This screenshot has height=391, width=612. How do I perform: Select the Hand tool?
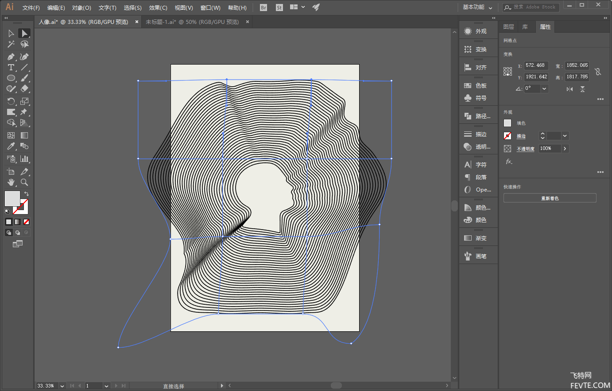click(x=11, y=182)
